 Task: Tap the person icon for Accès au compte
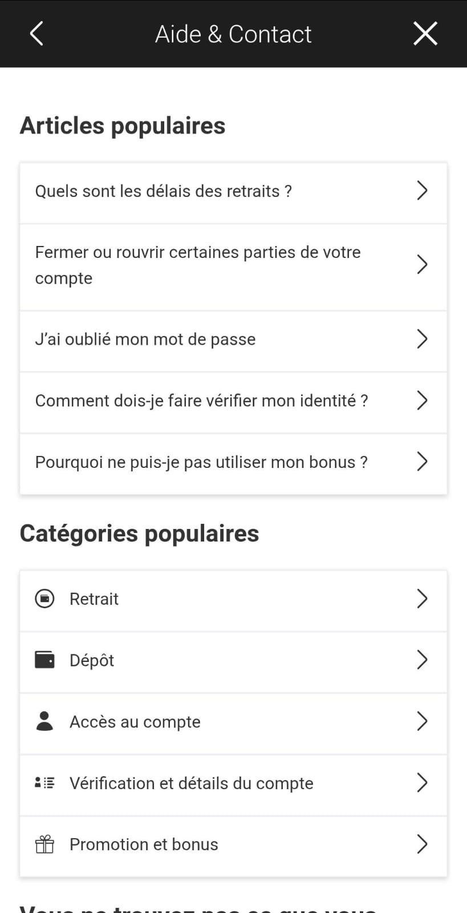44,721
